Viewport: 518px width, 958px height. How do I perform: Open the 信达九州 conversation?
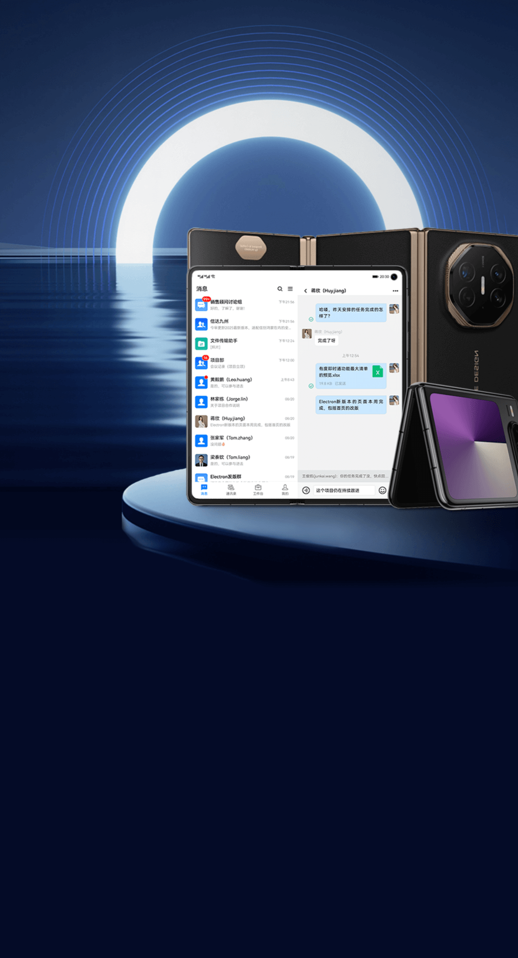pos(245,324)
